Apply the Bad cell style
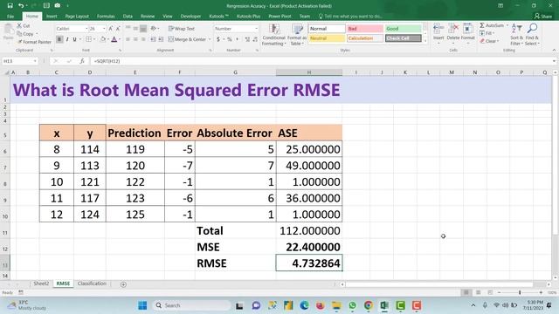This screenshot has width=559, height=314. (x=365, y=29)
